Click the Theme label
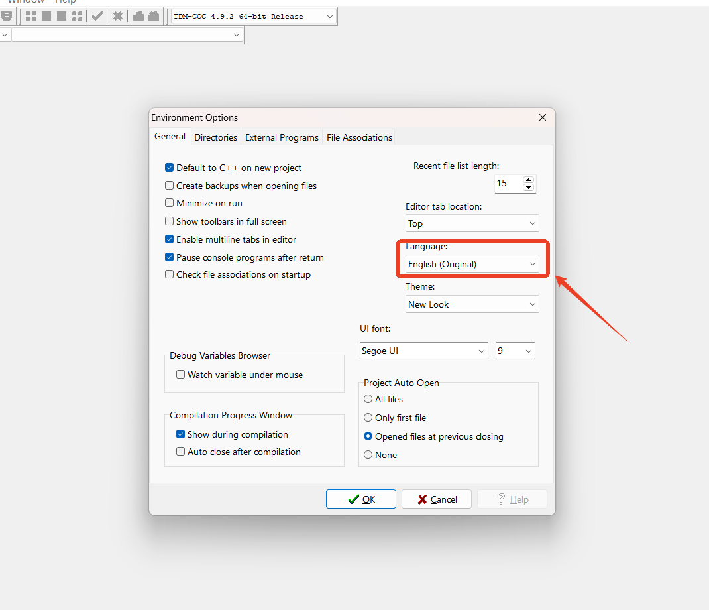Screen dimensions: 709x610 pyautogui.click(x=420, y=286)
